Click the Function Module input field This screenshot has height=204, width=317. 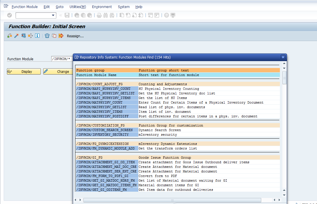pyautogui.click(x=62, y=59)
